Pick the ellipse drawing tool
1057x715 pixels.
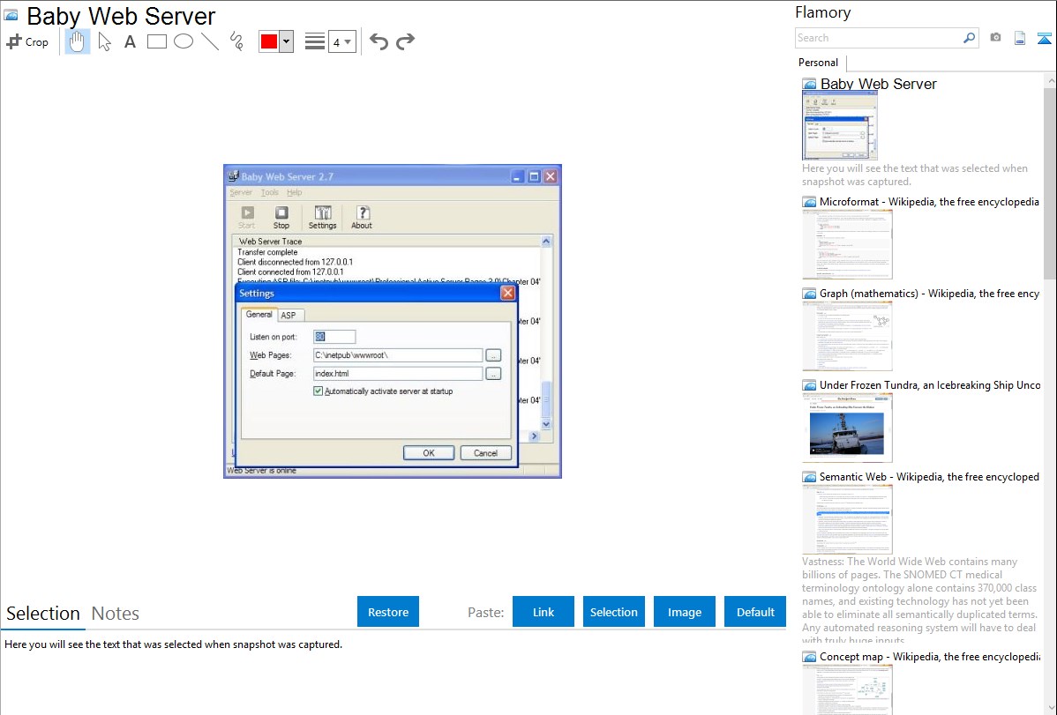pyautogui.click(x=184, y=41)
